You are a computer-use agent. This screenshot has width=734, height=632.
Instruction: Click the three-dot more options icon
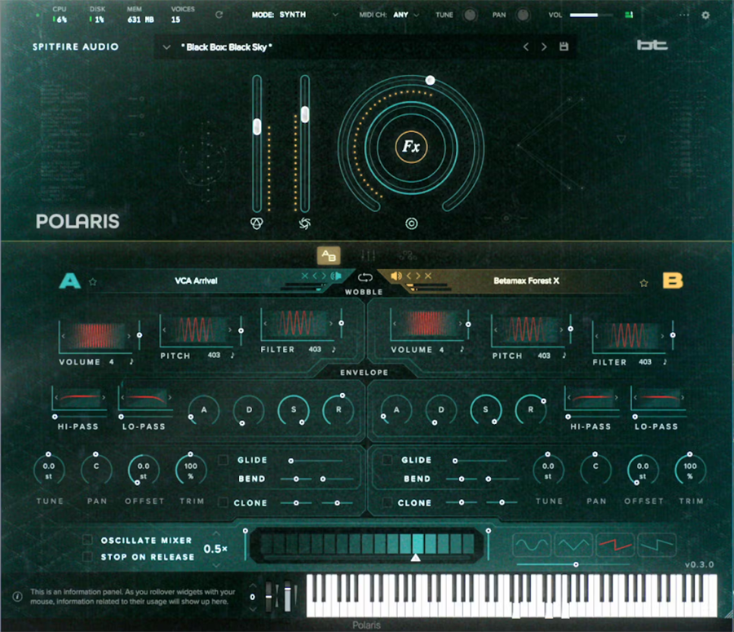[684, 15]
